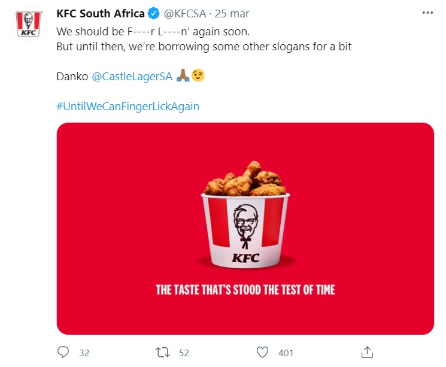
Task: Open the KFC bucket image
Action: coord(245,228)
